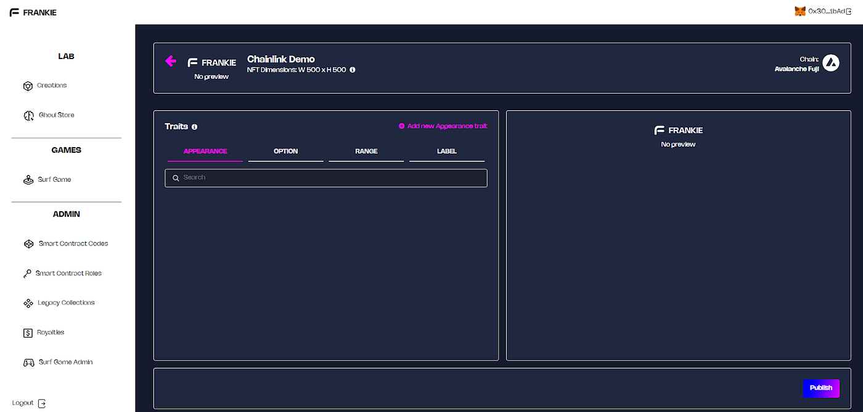Click the wallet address 0x30...1bAd
The image size is (863, 412).
[x=827, y=11]
